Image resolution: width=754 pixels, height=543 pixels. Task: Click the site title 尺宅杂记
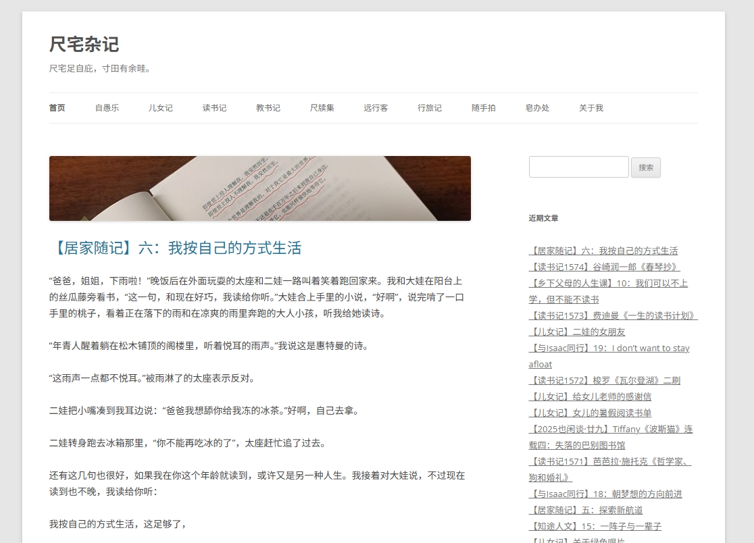(x=83, y=45)
